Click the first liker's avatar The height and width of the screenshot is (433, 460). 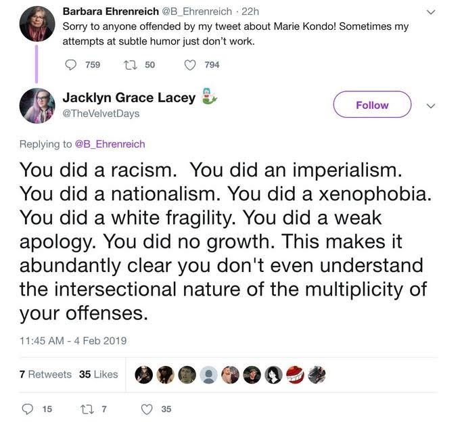[144, 375]
